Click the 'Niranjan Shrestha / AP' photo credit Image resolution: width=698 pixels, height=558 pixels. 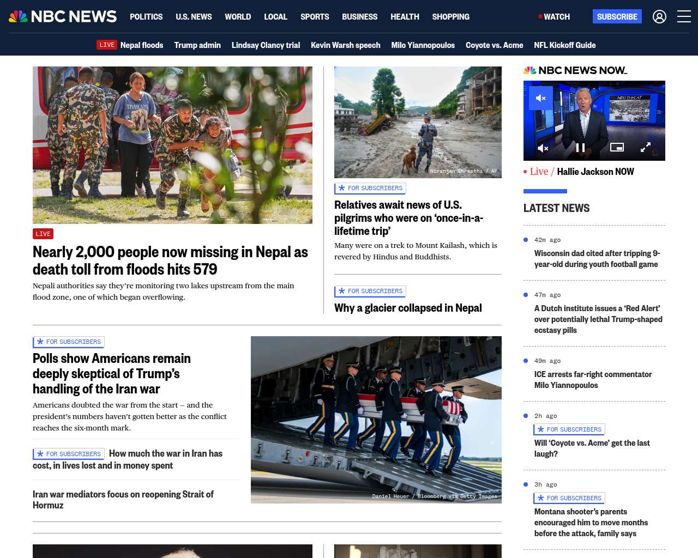(464, 171)
